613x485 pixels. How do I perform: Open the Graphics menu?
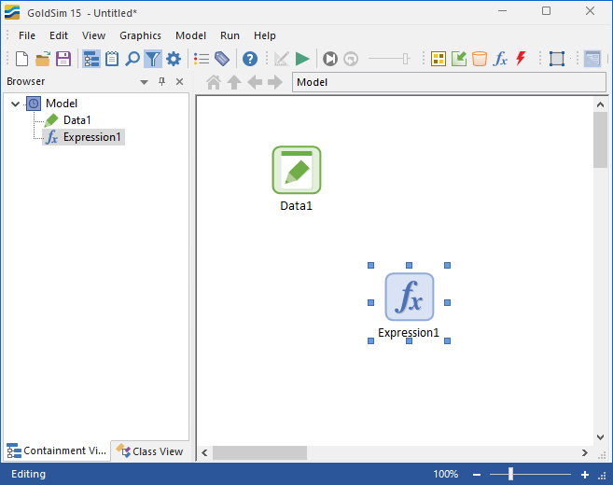(x=140, y=35)
